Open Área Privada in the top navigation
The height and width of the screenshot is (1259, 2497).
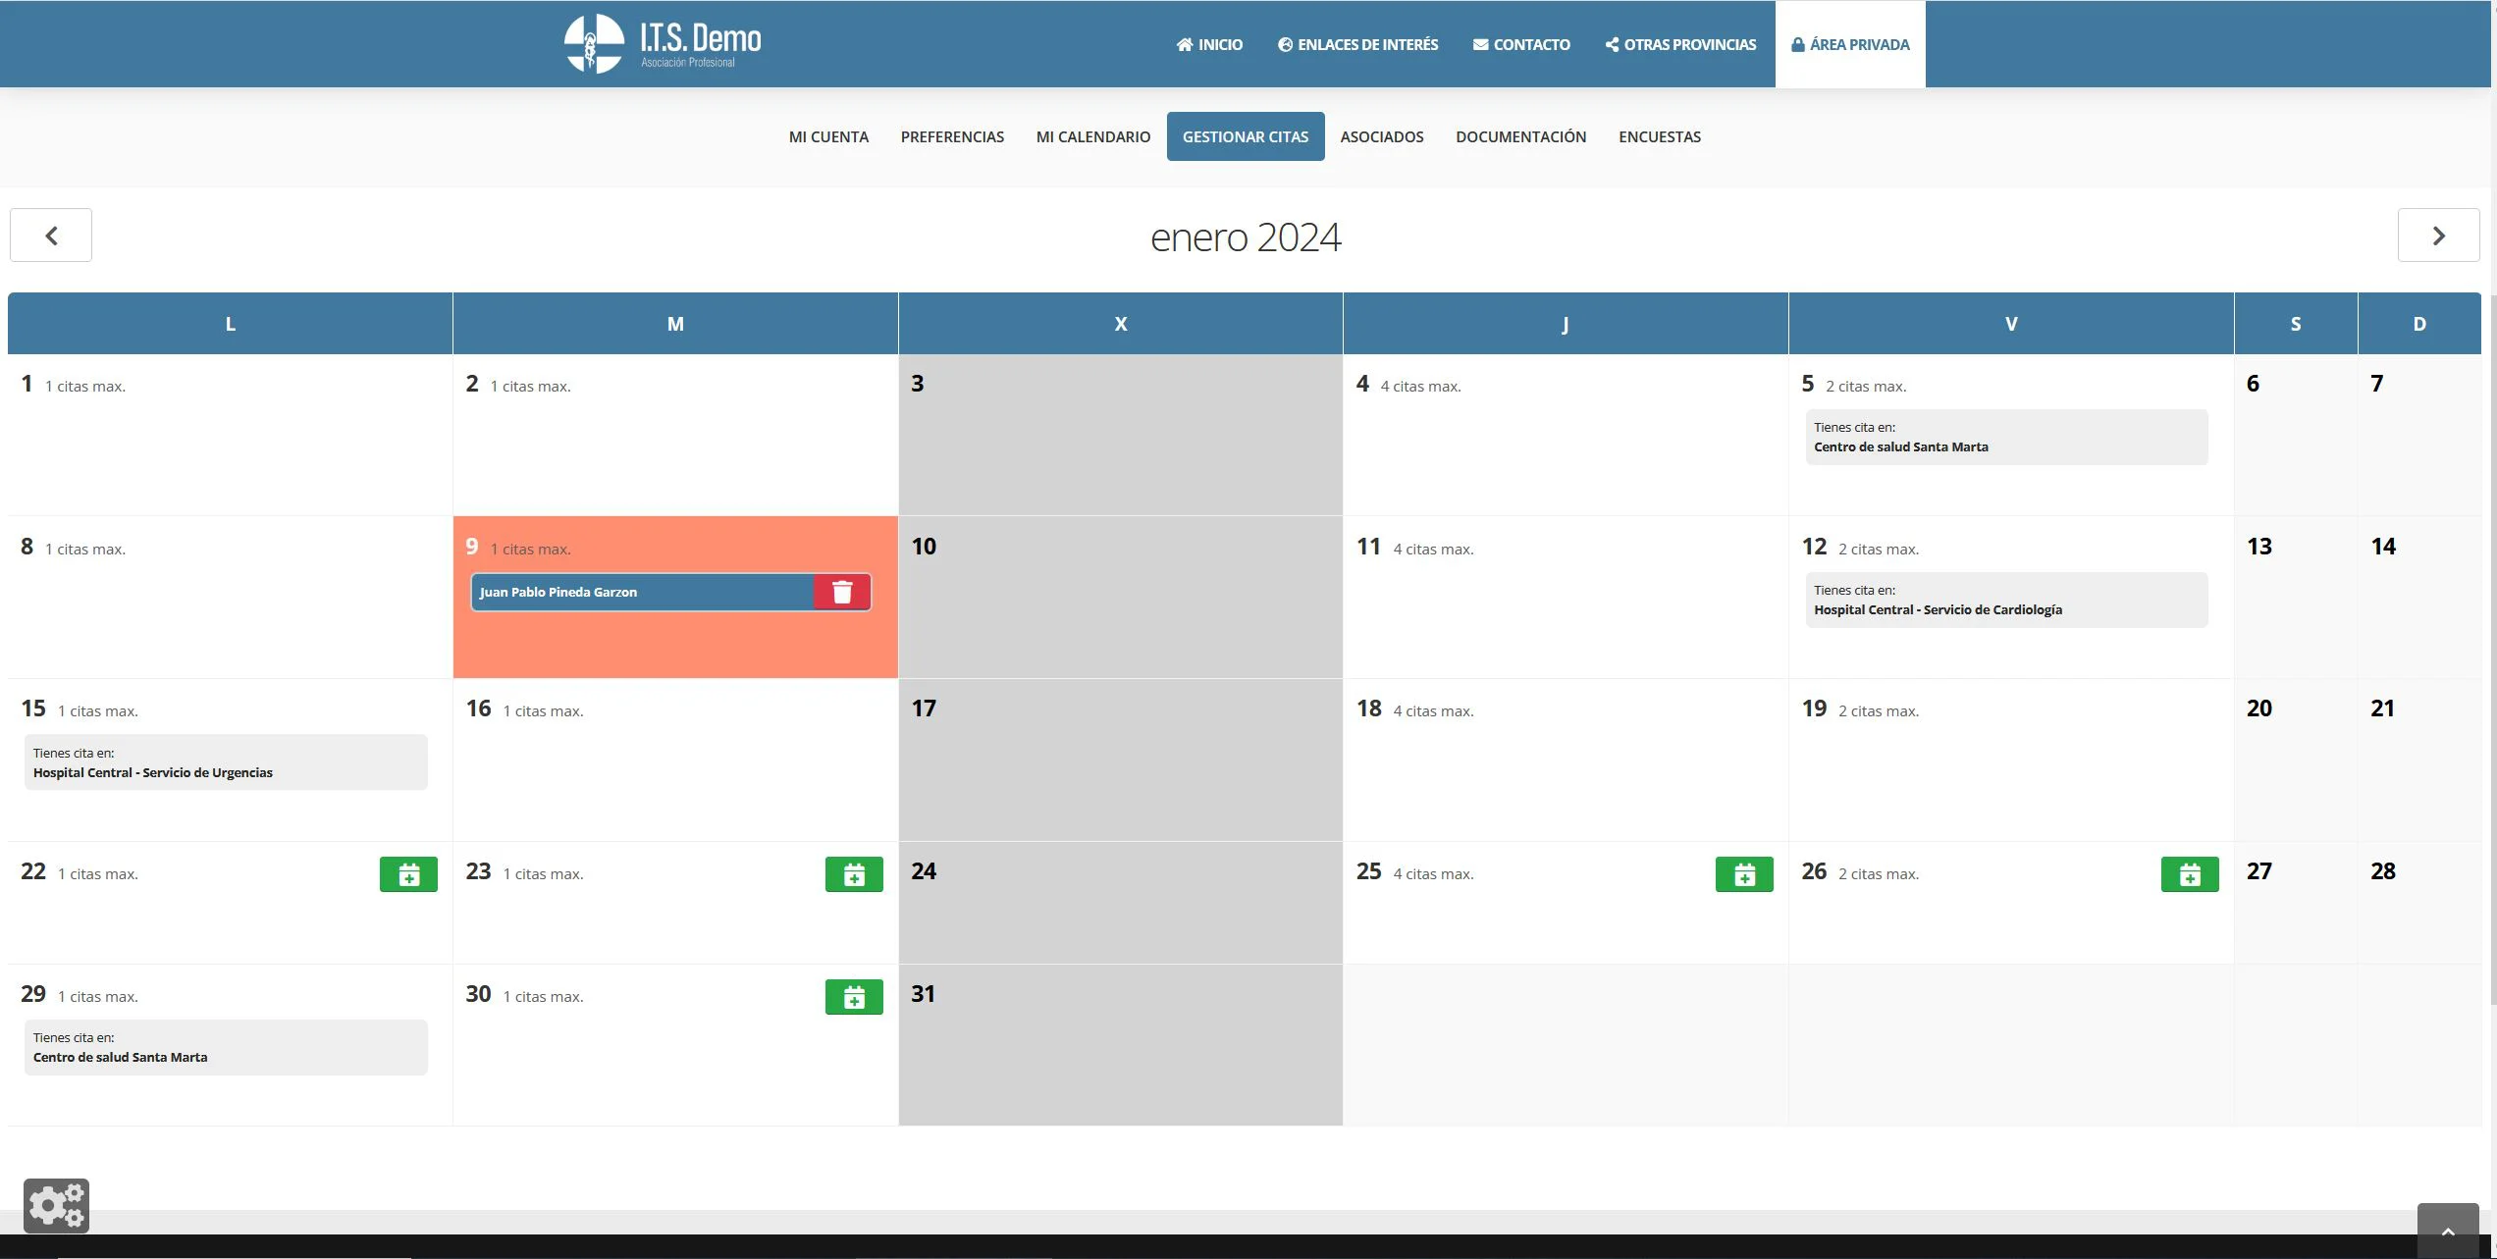point(1849,44)
